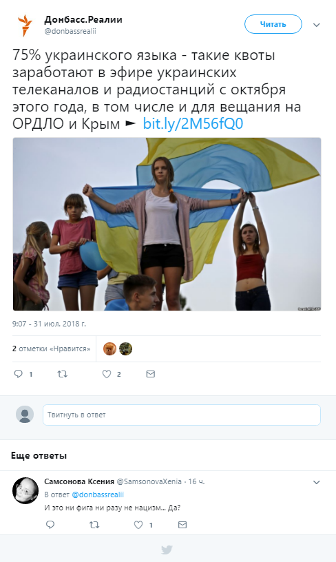Viewport: 336px width, 562px height.
Task: Reply to Самсонова Ксения's comment
Action: (50, 525)
